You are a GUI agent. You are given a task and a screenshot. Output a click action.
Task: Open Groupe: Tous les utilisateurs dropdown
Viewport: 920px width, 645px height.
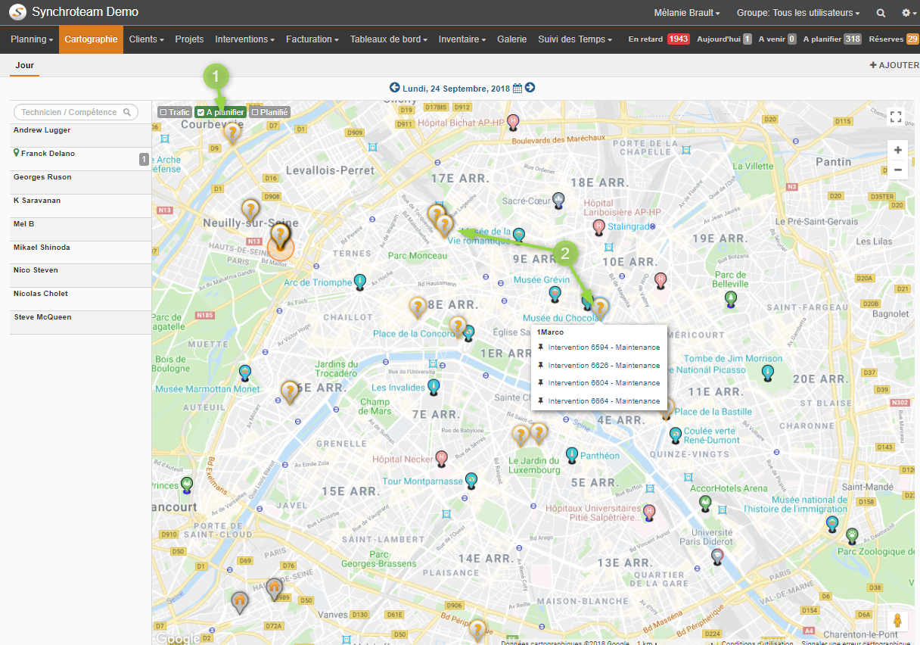tap(798, 13)
